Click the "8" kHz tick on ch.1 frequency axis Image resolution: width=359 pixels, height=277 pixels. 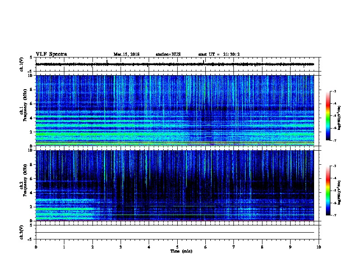click(31, 90)
